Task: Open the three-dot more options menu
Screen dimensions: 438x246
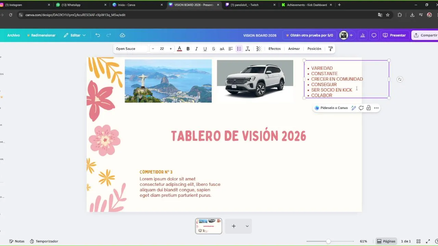Action: 376,108
